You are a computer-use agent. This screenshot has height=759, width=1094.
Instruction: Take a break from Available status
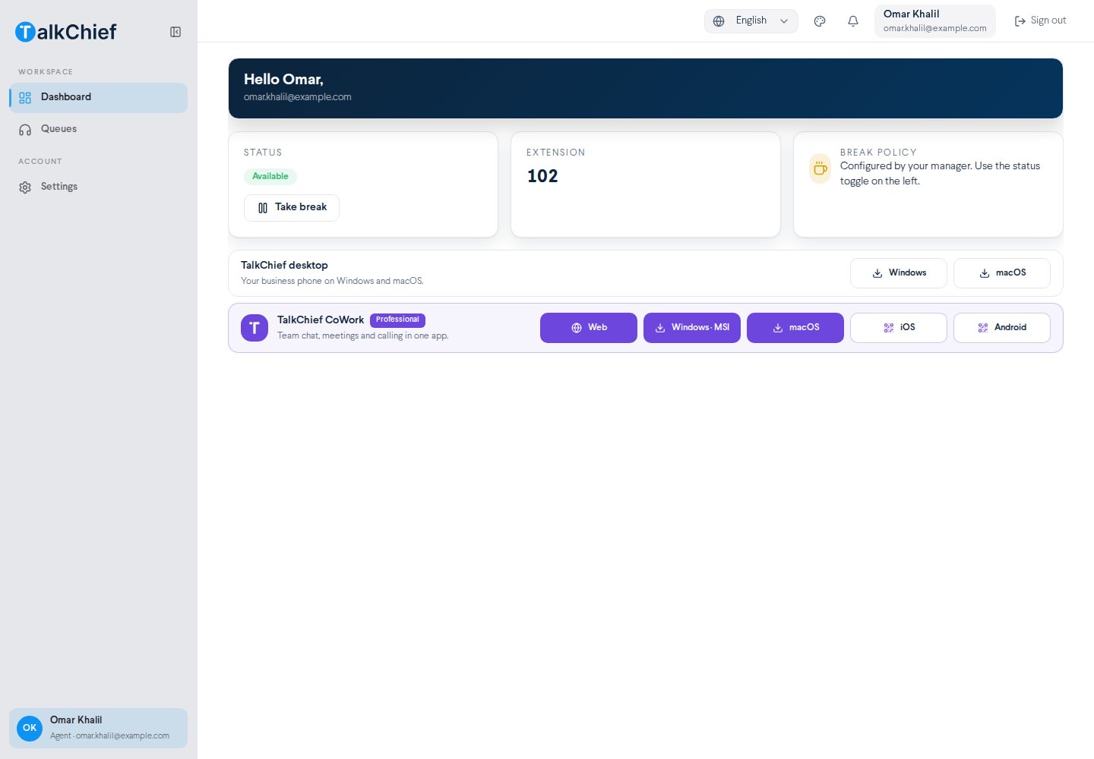[292, 208]
